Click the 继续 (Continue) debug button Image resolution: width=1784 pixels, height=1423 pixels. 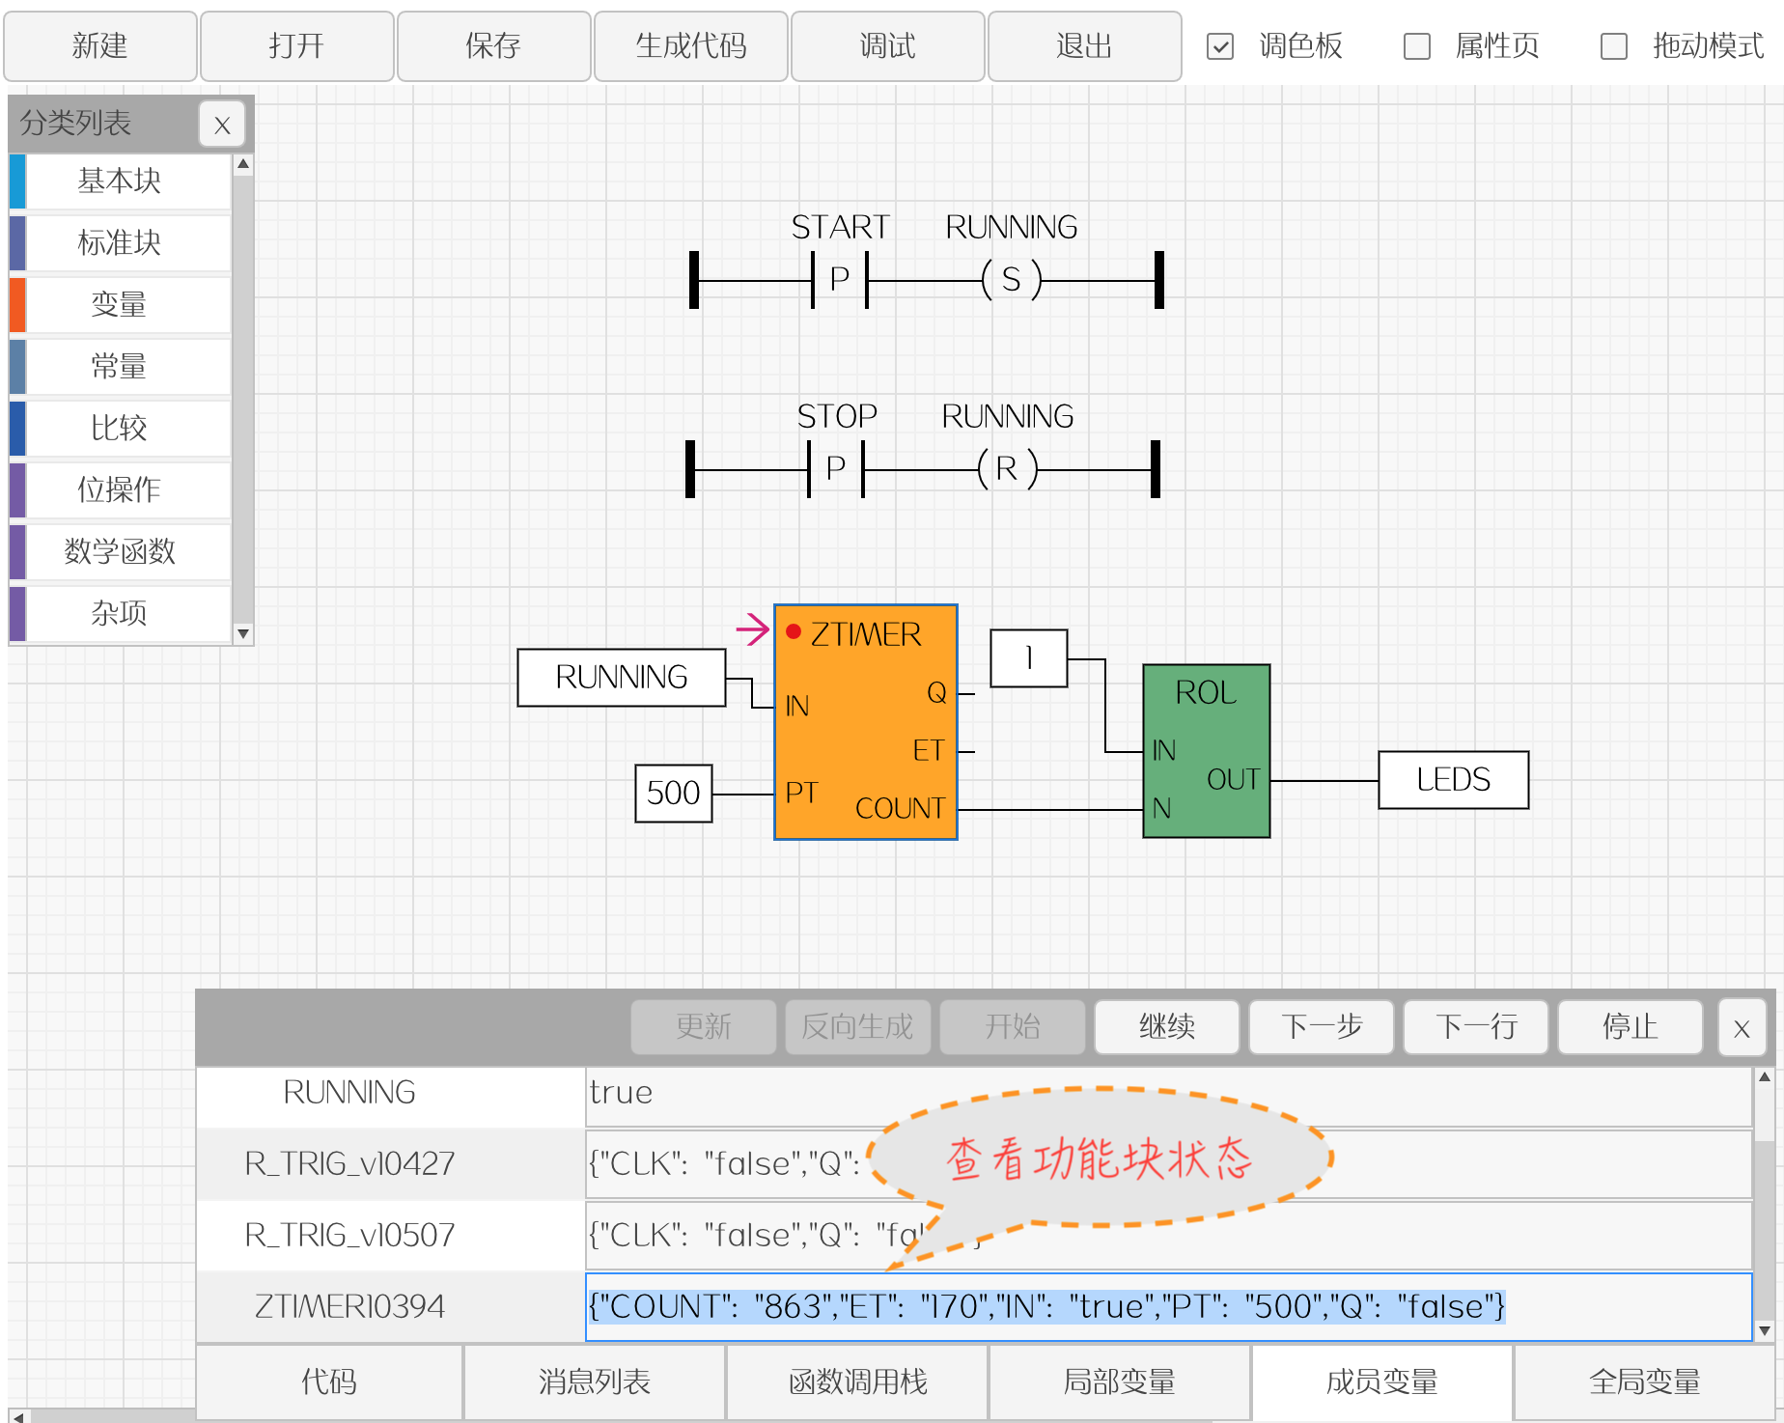click(1167, 1026)
